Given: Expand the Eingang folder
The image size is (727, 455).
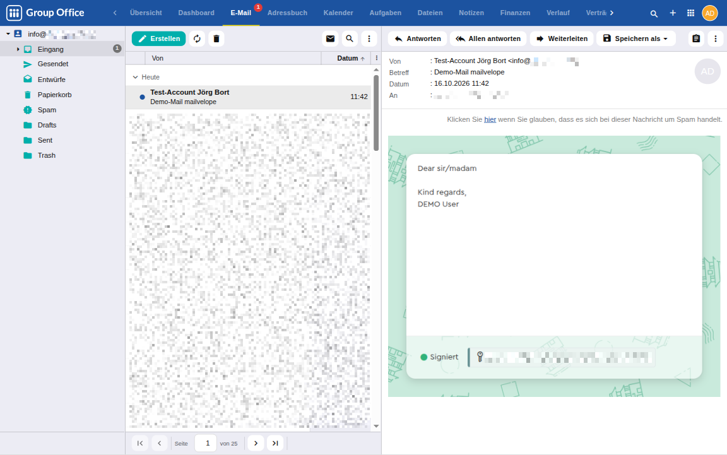Looking at the screenshot, I should pos(18,49).
